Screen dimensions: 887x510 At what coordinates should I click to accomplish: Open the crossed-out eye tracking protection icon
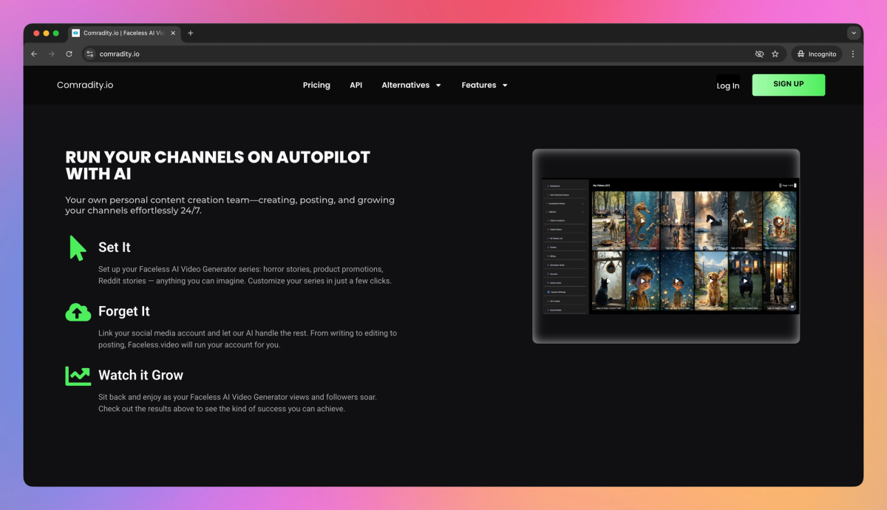pos(759,54)
